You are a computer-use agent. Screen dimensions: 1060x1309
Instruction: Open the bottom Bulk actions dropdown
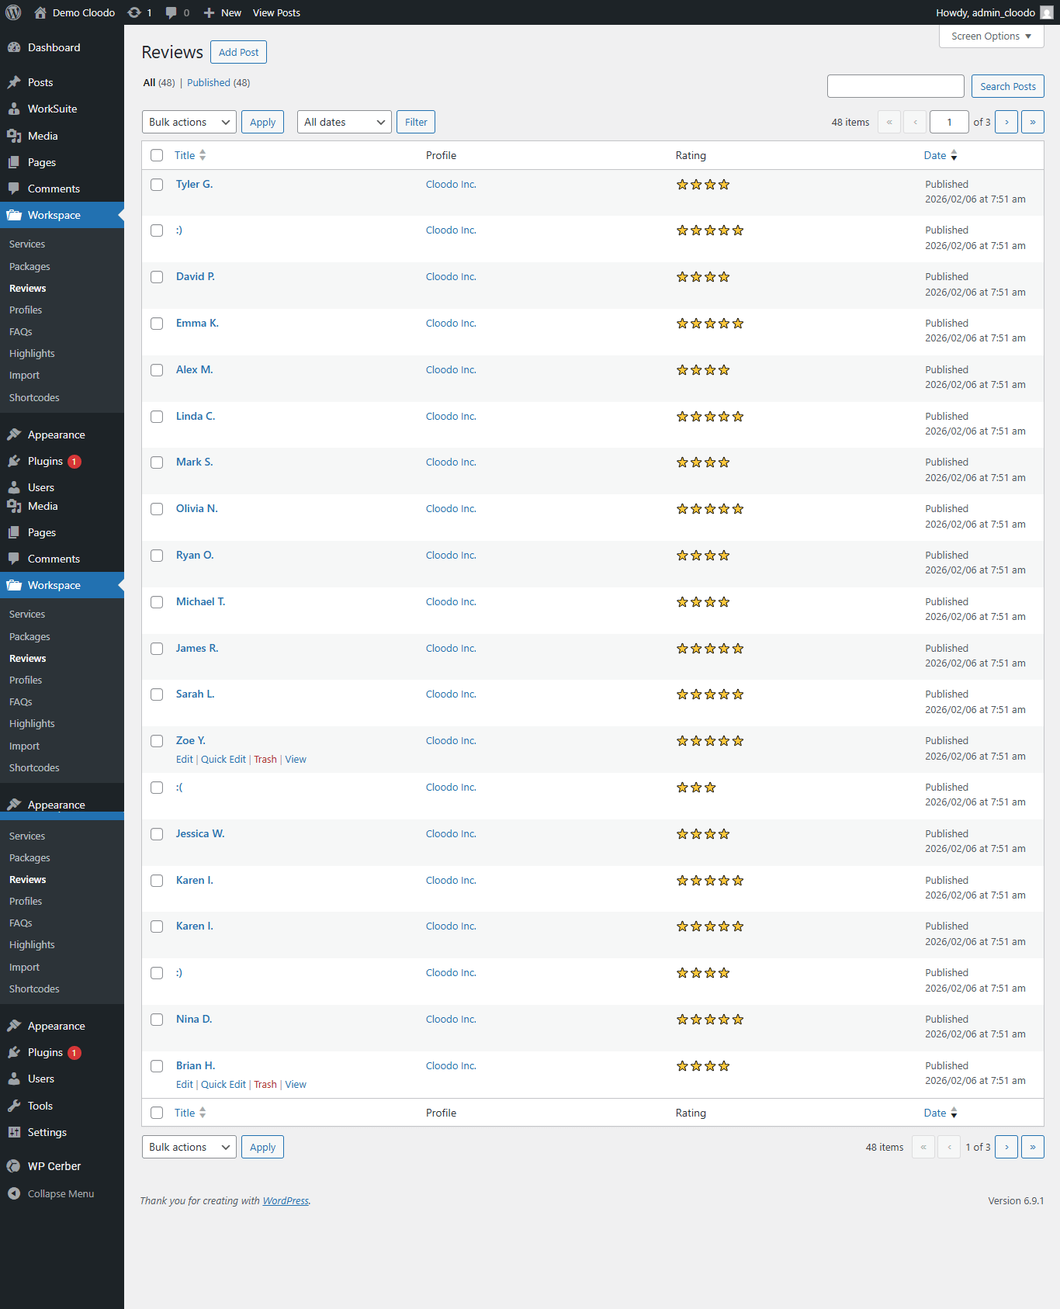coord(189,1147)
